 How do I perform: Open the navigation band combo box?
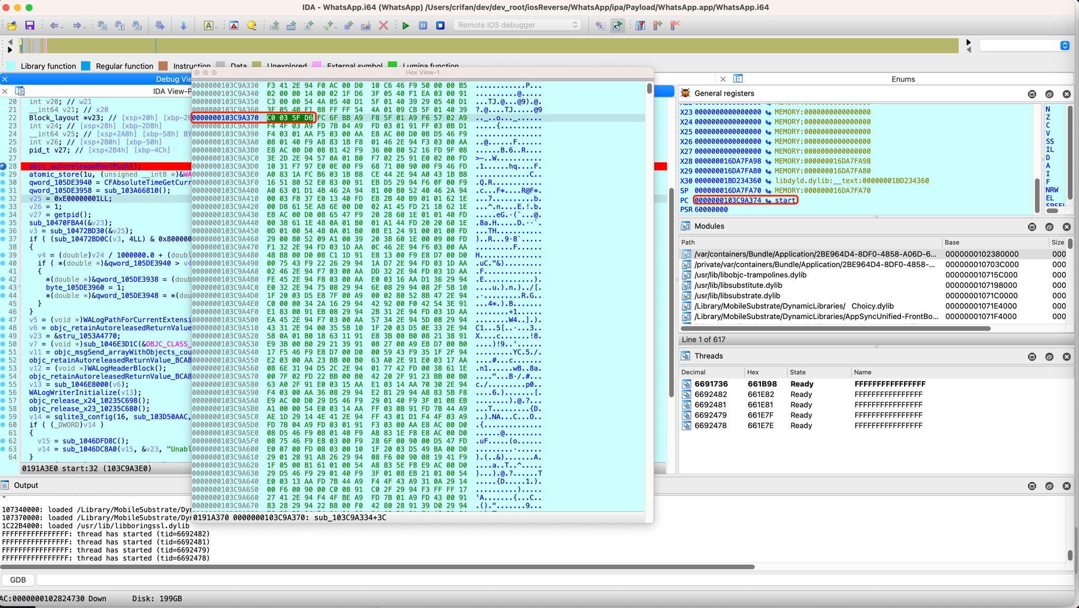(x=1024, y=45)
